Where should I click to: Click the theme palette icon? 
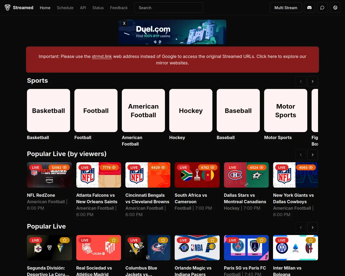[335, 8]
